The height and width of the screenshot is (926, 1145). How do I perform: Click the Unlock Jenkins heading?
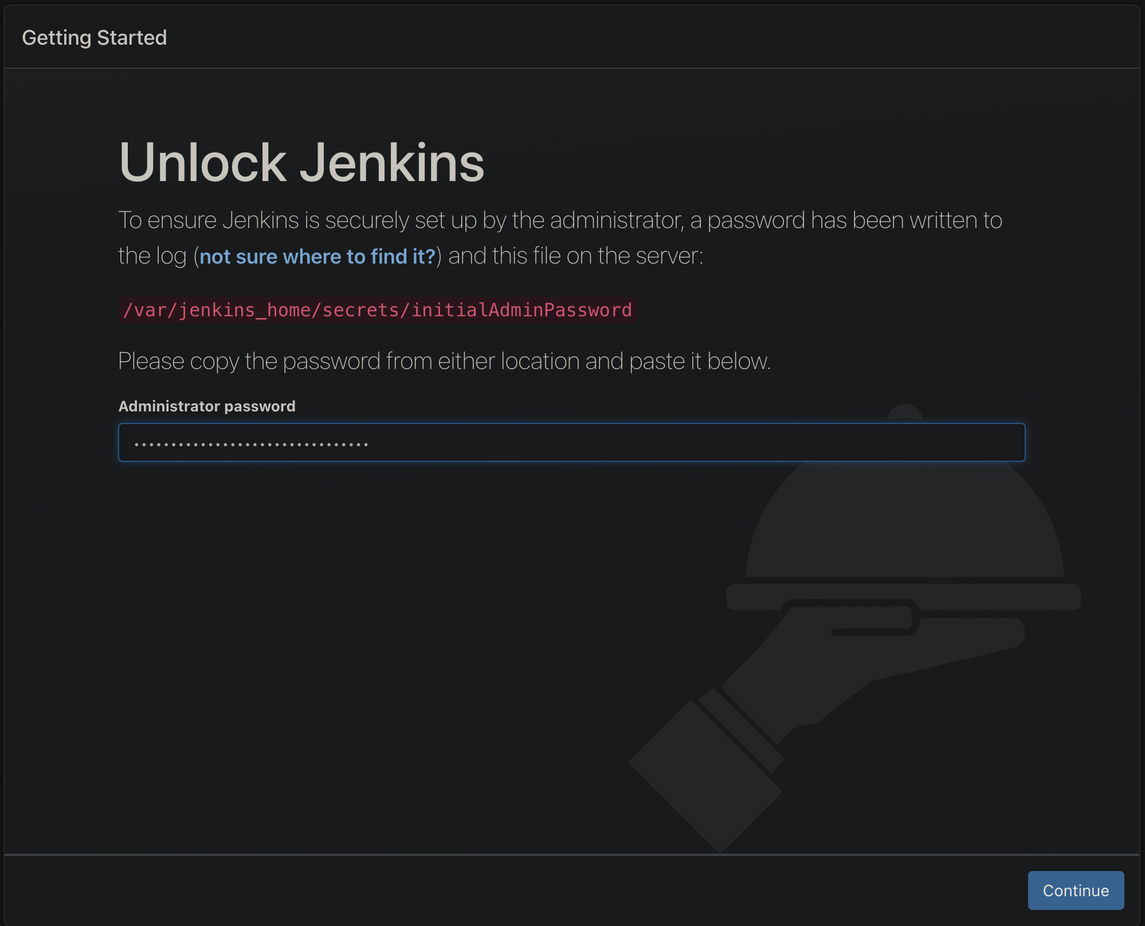click(301, 163)
